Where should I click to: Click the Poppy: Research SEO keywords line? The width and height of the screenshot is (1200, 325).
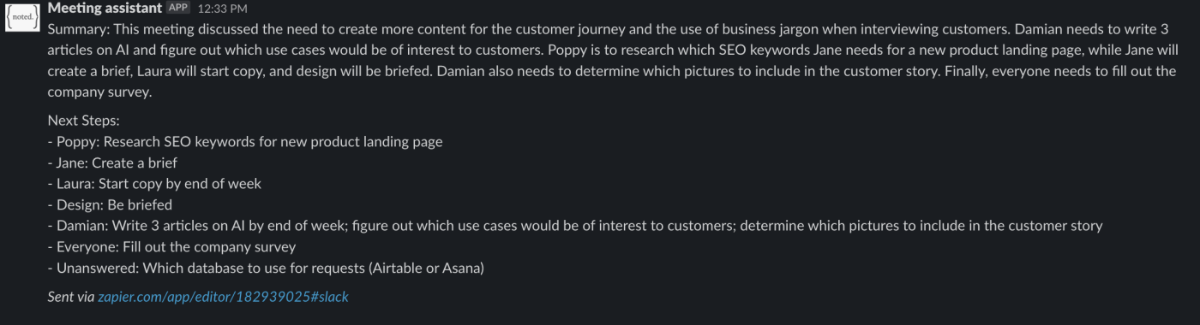coord(245,142)
